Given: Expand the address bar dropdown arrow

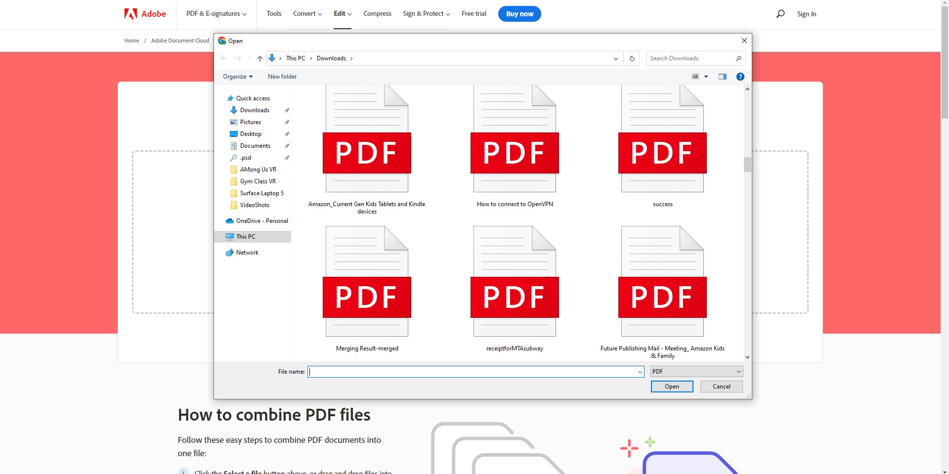Looking at the screenshot, I should pos(615,58).
